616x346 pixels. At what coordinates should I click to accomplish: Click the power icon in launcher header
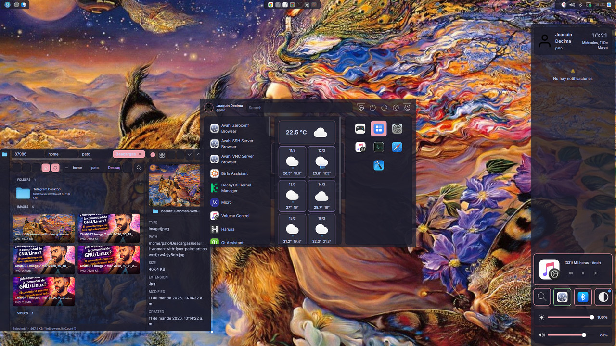[373, 108]
